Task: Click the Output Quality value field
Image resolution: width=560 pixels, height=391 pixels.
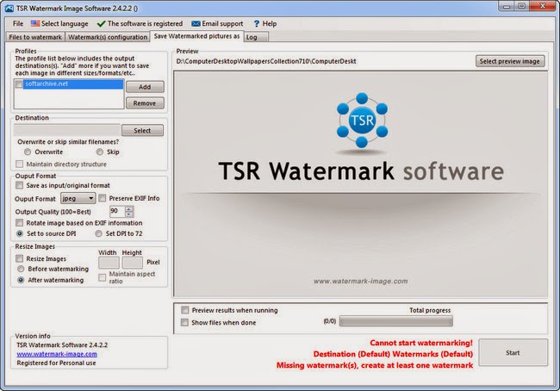Action: 117,211
